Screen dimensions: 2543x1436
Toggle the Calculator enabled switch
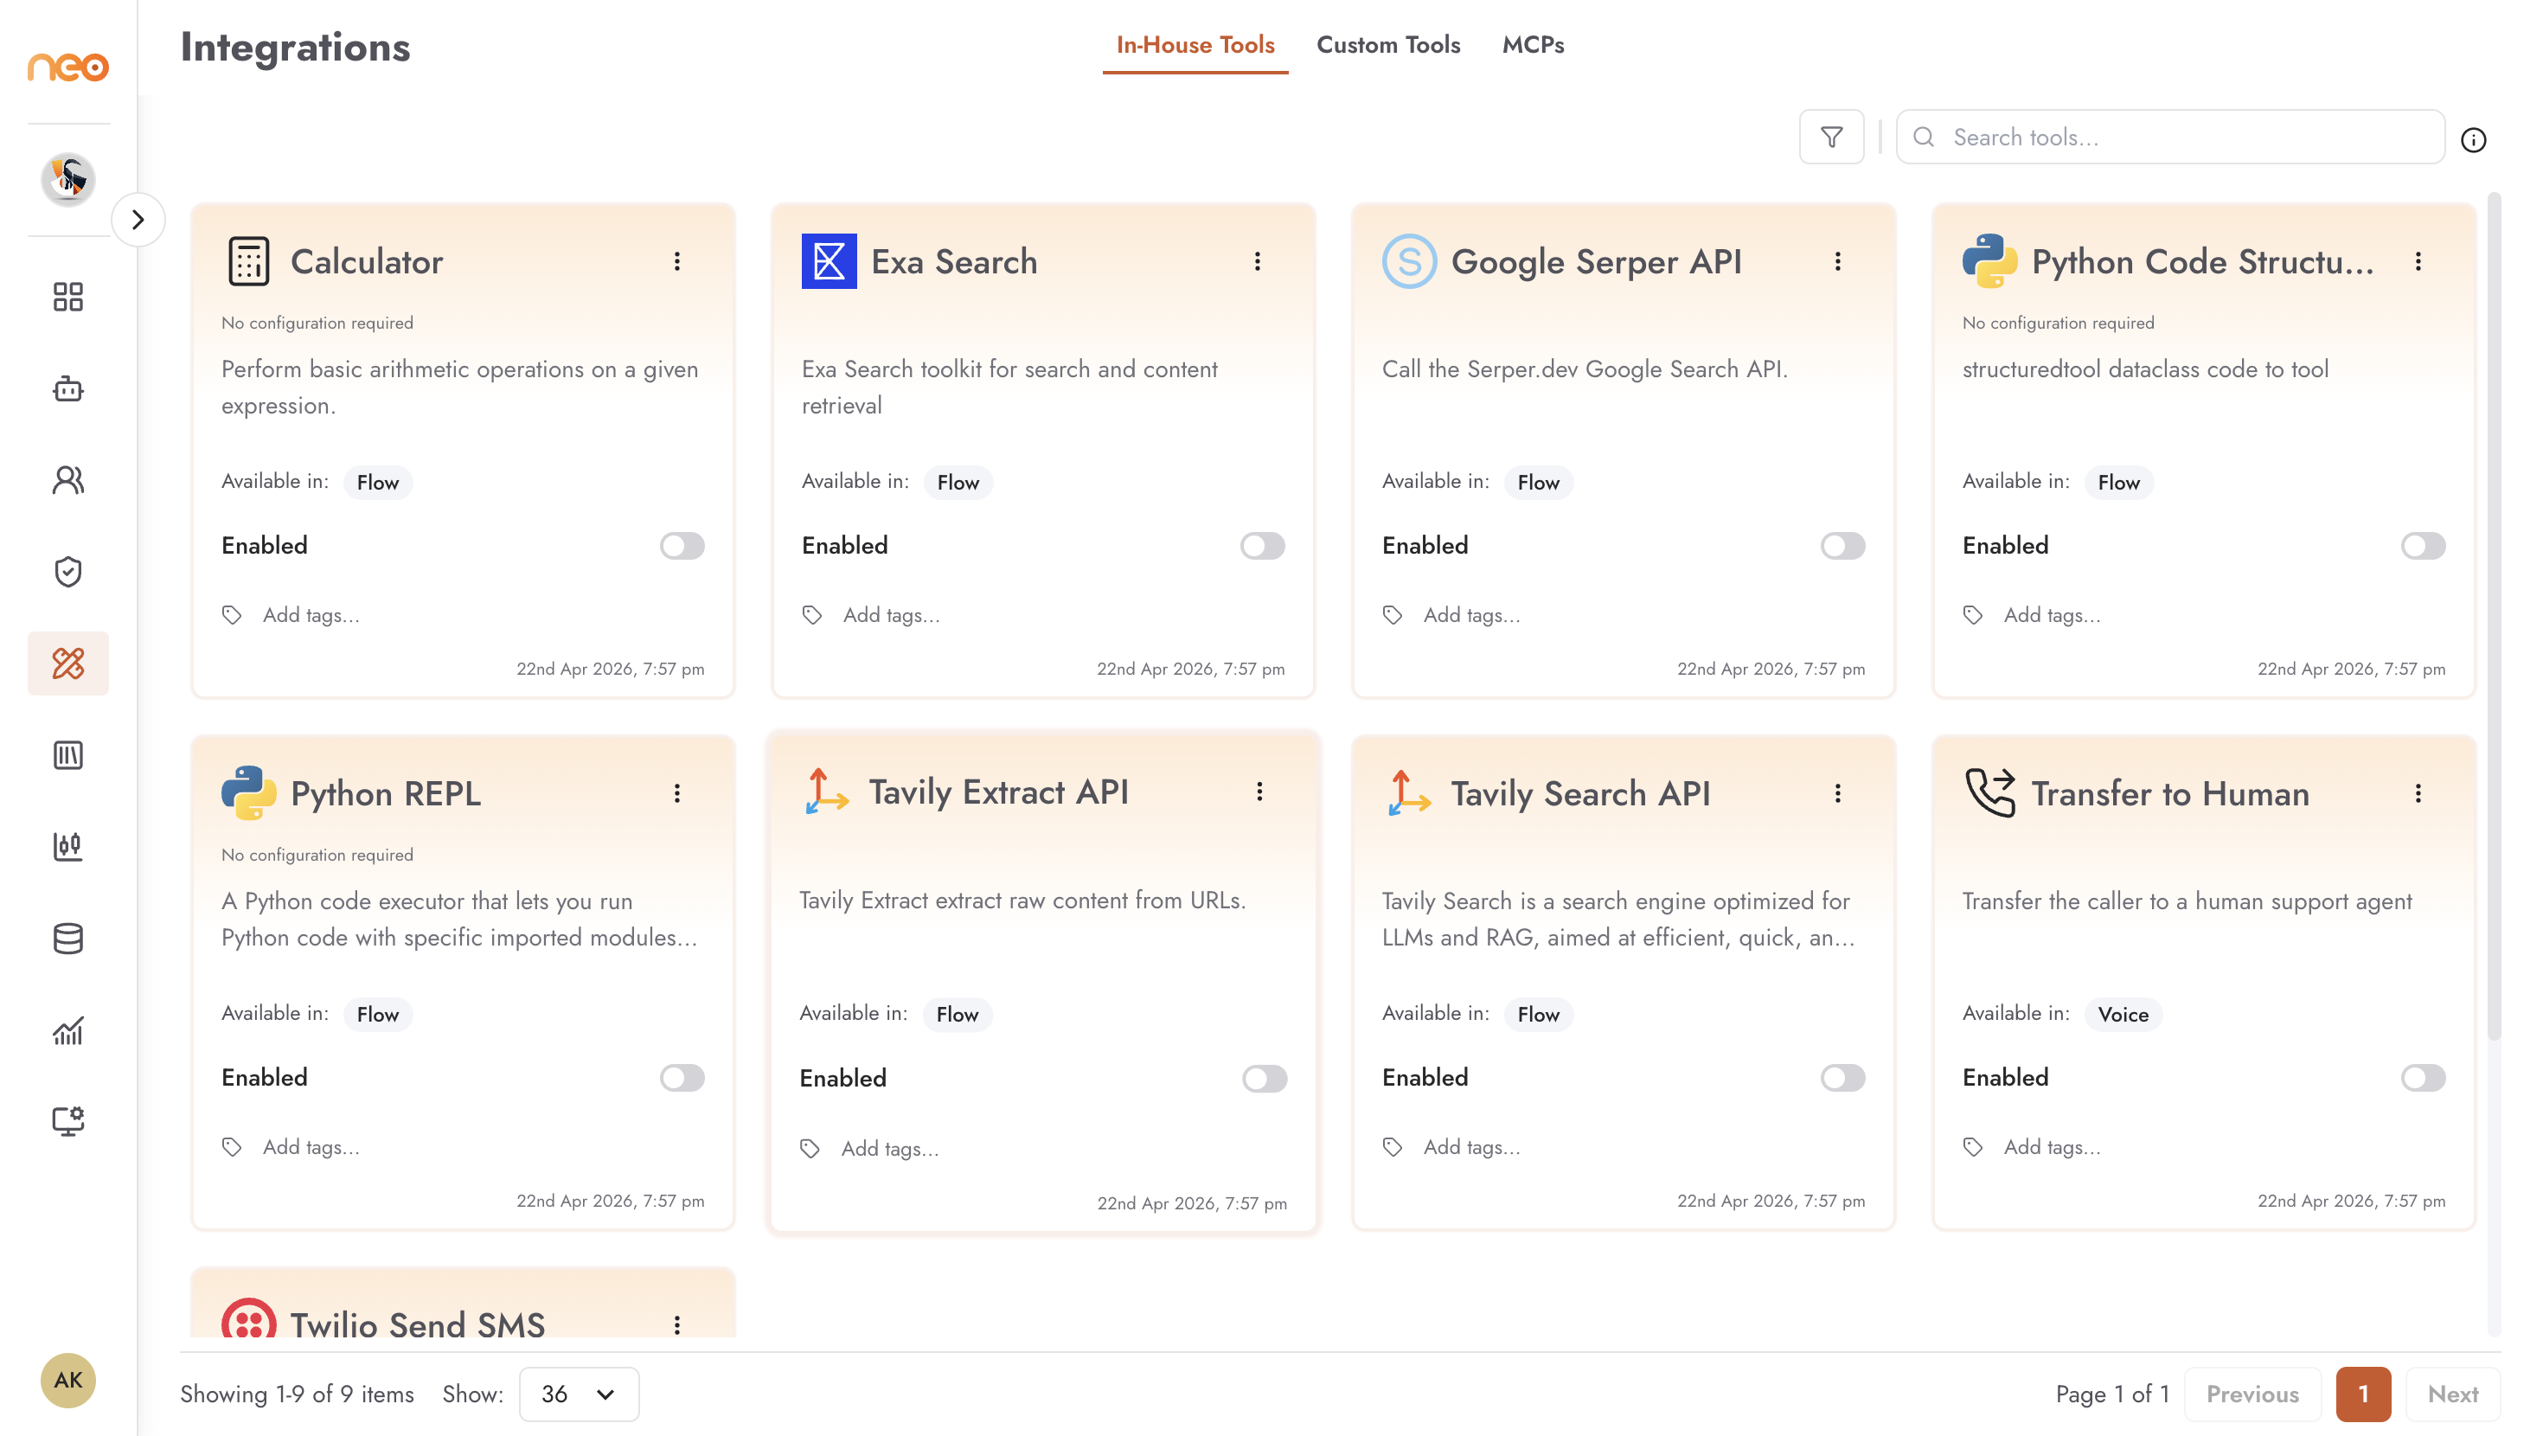682,545
